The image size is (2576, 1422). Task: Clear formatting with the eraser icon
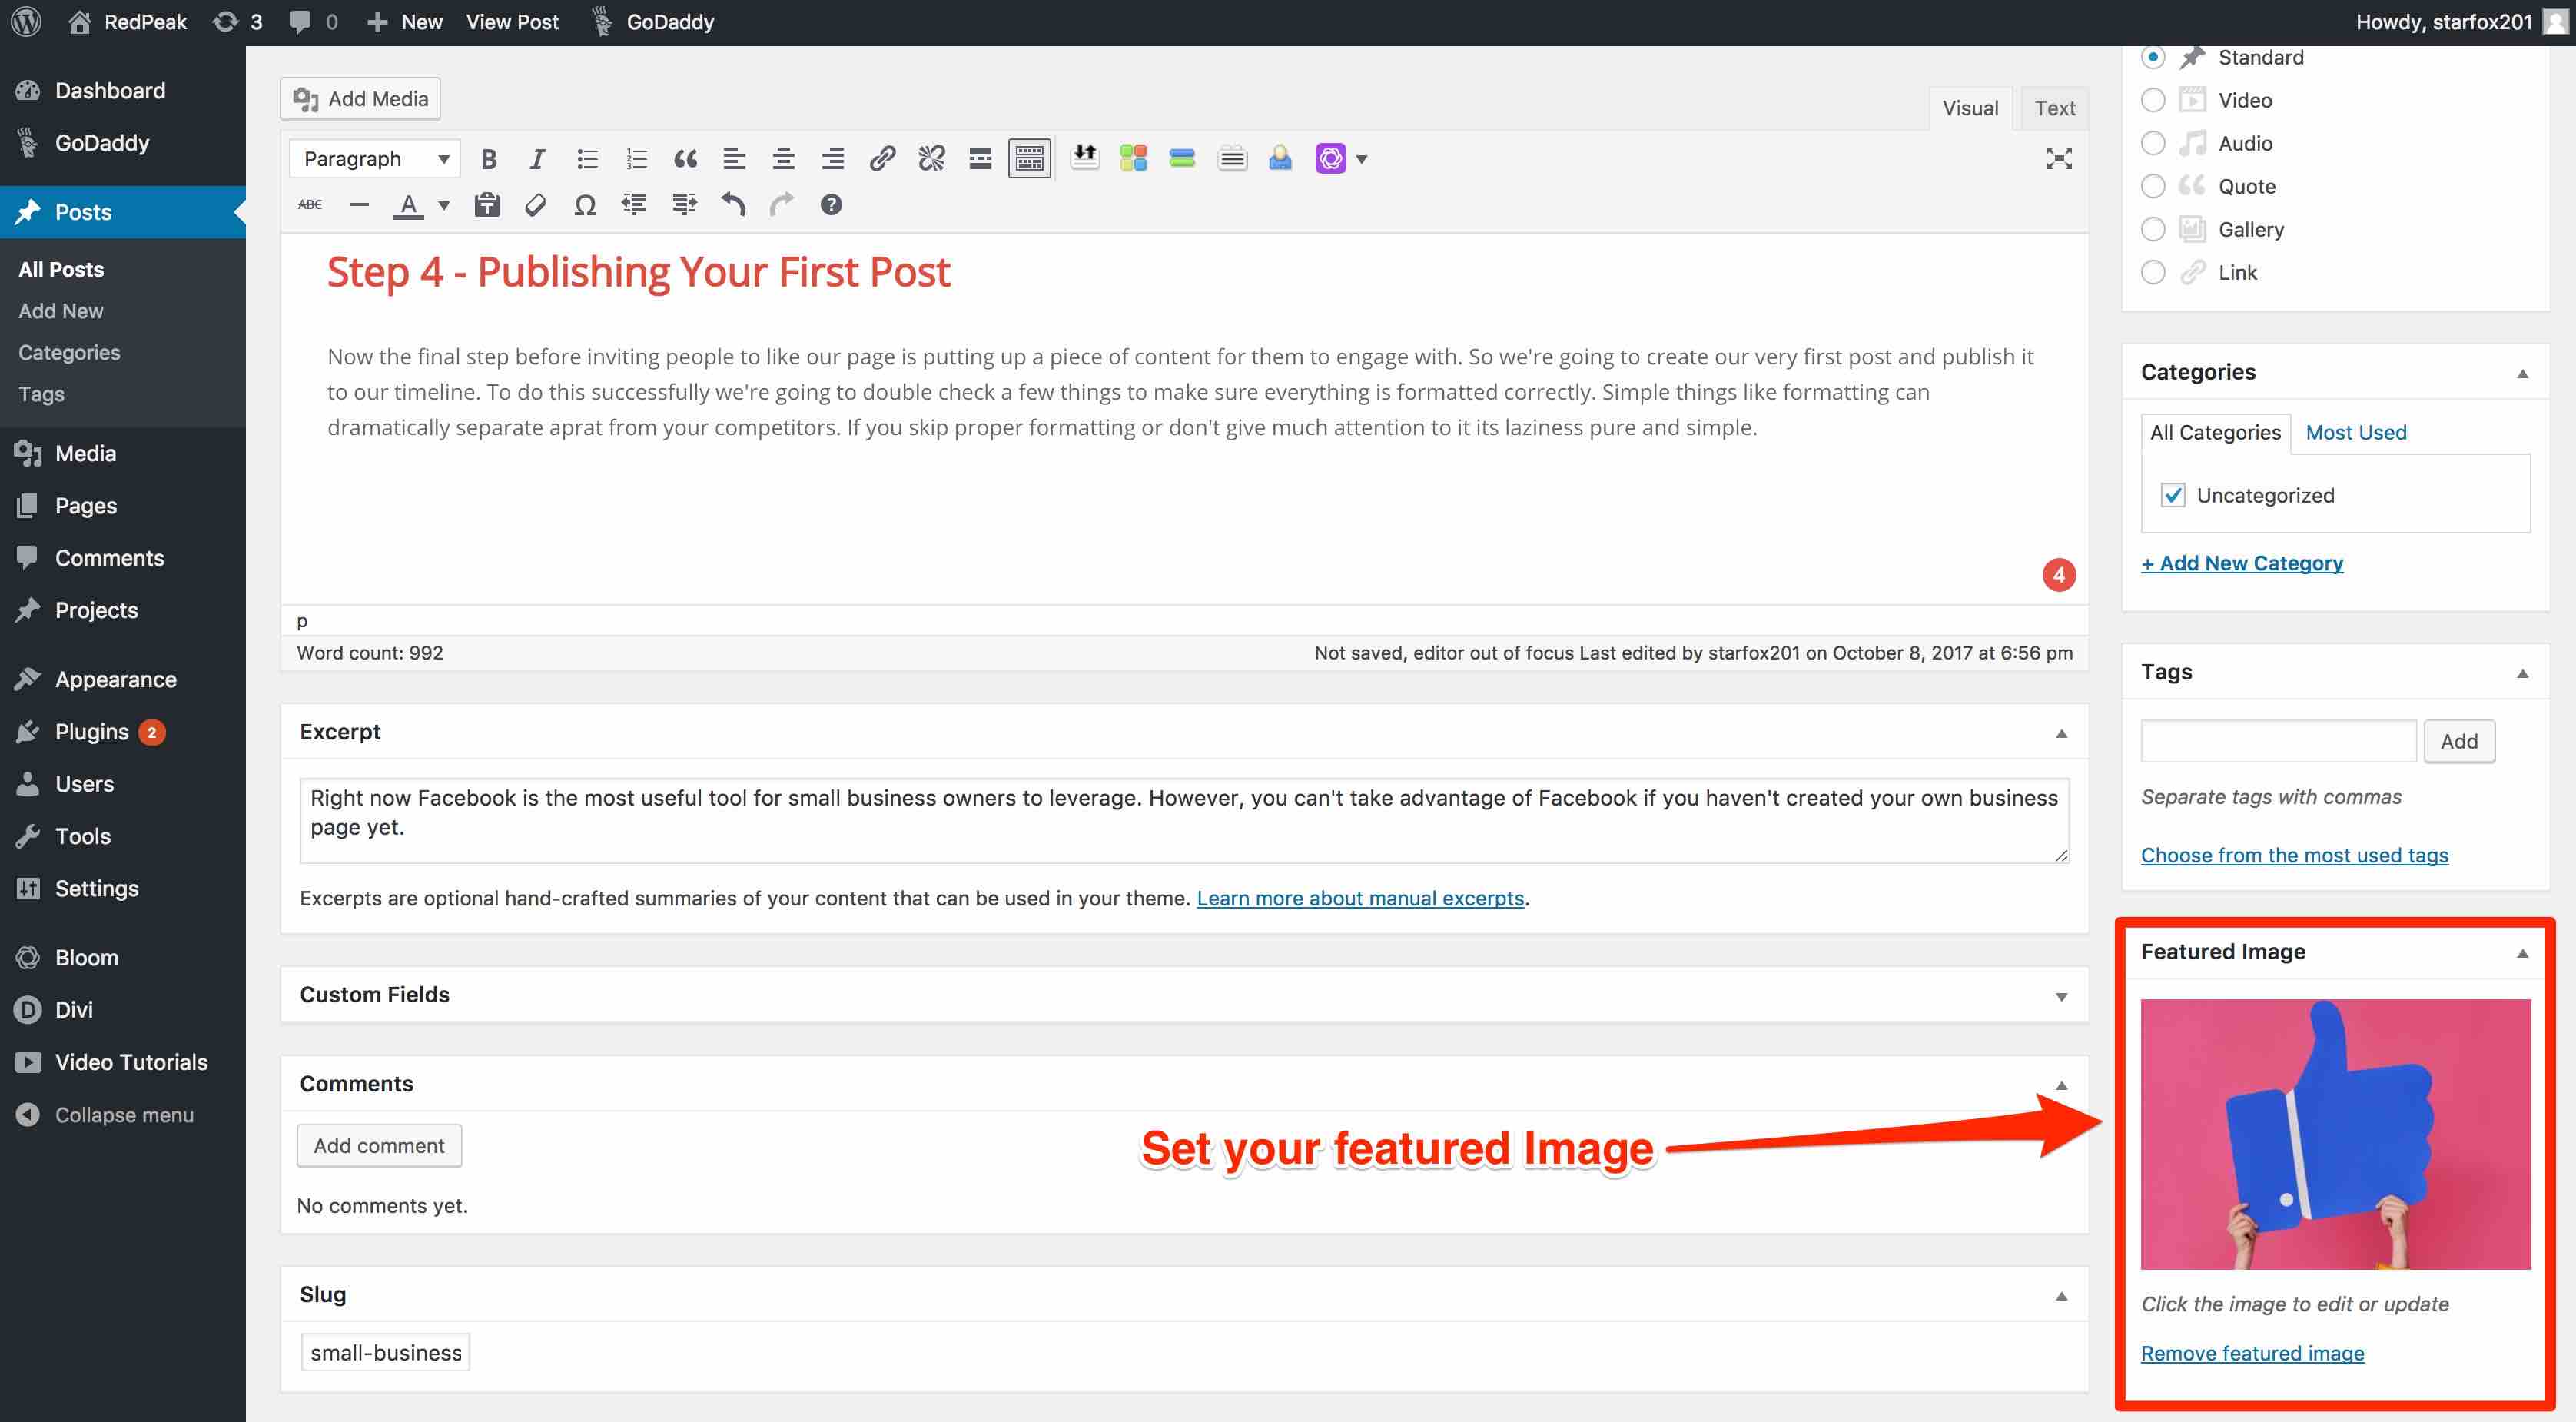pos(536,205)
